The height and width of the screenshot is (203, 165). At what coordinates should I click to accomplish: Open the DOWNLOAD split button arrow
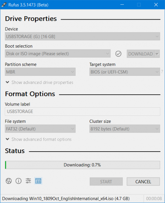[x=157, y=54]
